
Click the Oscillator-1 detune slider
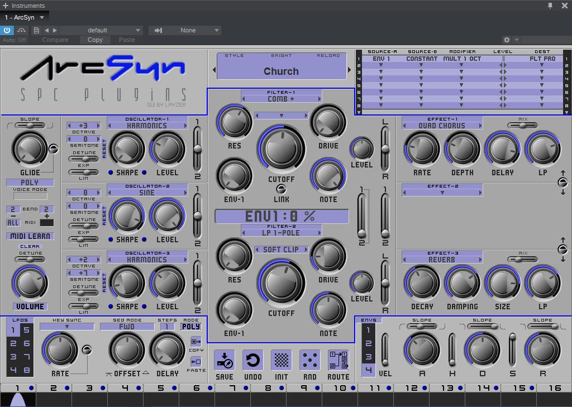[x=84, y=159]
